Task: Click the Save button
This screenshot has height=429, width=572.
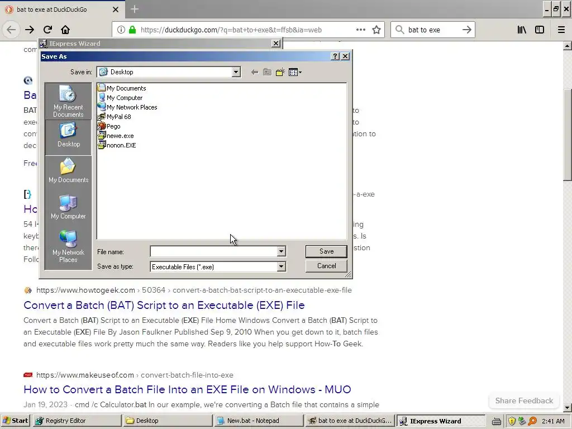Action: coord(326,251)
